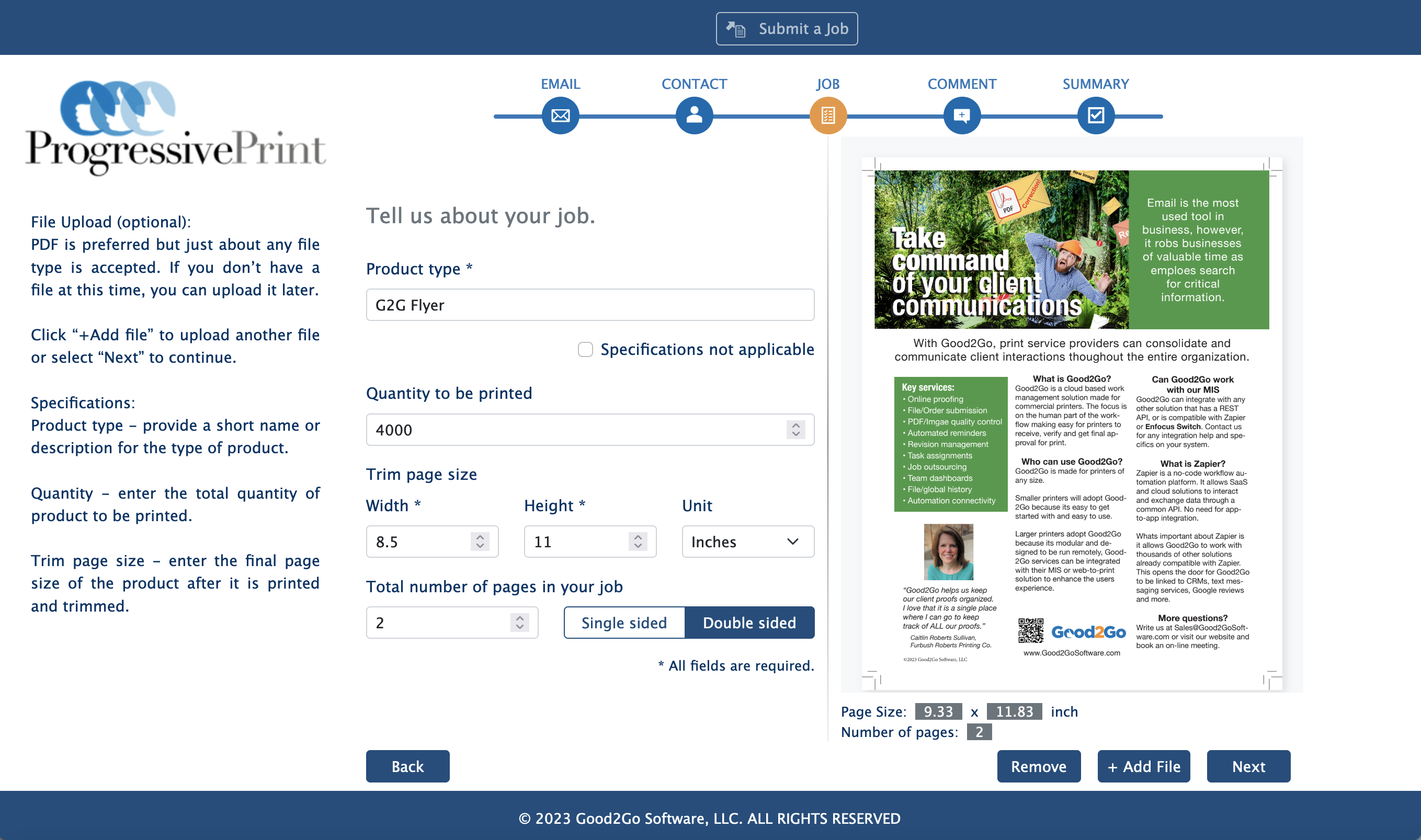
Task: Click the copyright Good2Go Software footer text
Action: click(709, 819)
